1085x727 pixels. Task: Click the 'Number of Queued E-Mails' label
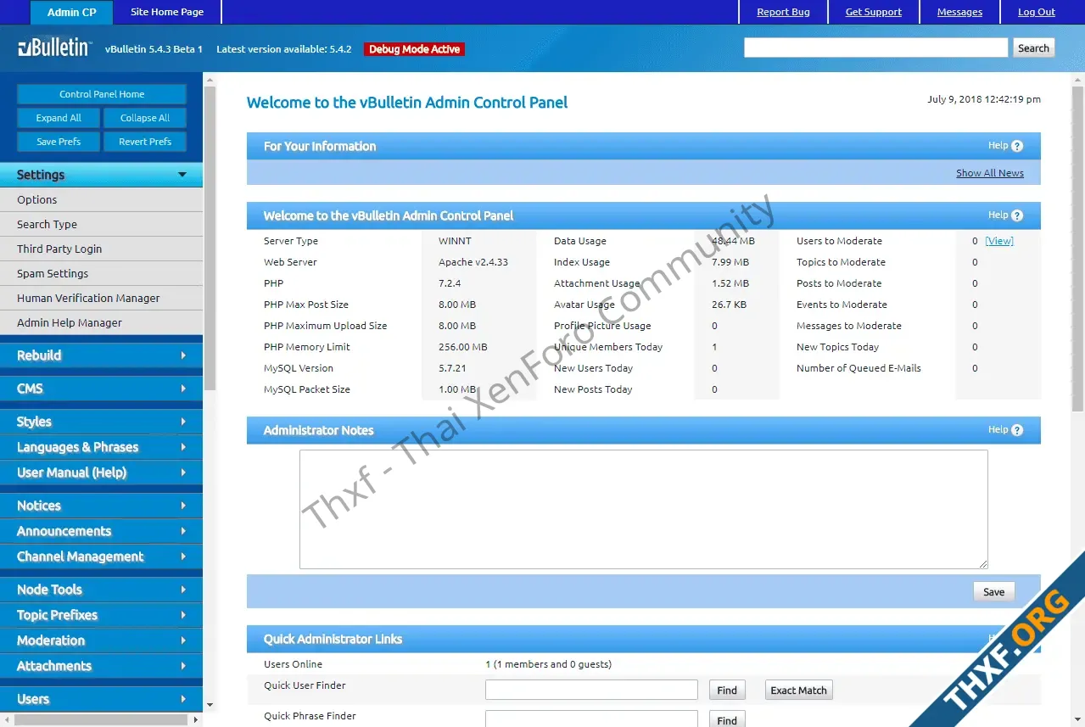click(858, 368)
